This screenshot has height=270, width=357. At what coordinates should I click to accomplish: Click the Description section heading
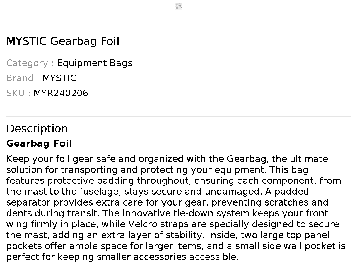37,129
